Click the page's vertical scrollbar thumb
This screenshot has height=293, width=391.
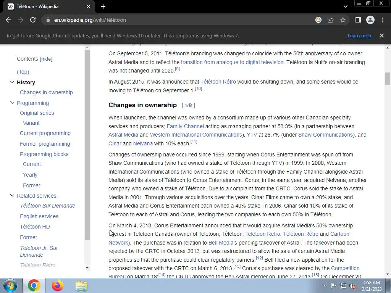[x=388, y=79]
